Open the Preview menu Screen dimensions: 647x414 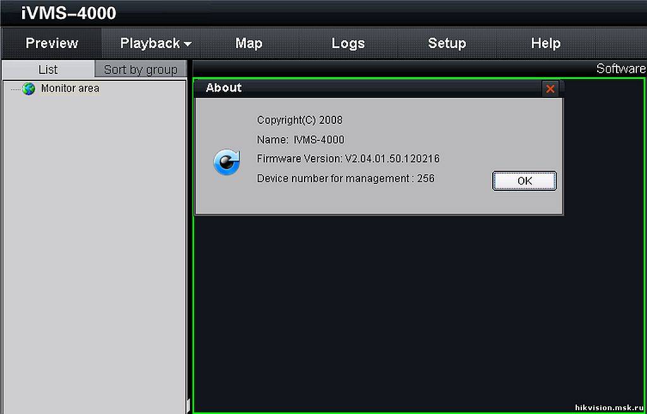coord(52,44)
